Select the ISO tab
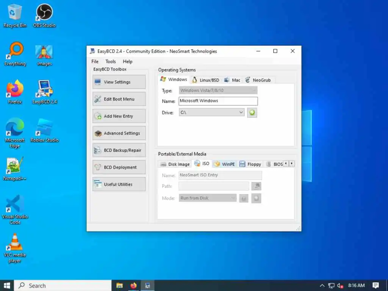Viewport: 388px width, 291px height. (x=202, y=164)
